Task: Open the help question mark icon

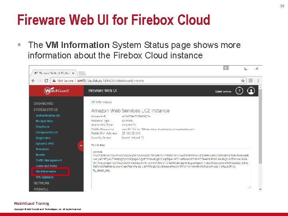Action: click(x=239, y=91)
